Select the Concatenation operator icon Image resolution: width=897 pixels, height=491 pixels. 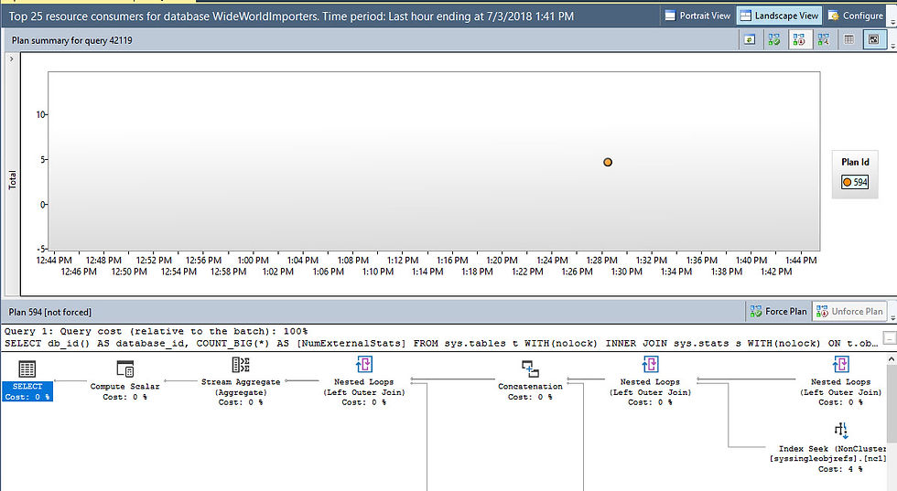tap(530, 368)
